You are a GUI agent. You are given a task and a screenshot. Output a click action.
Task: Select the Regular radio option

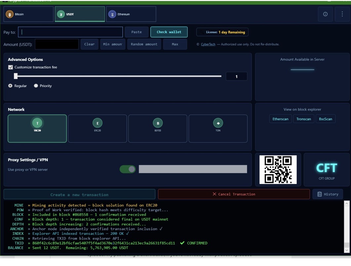(10, 86)
